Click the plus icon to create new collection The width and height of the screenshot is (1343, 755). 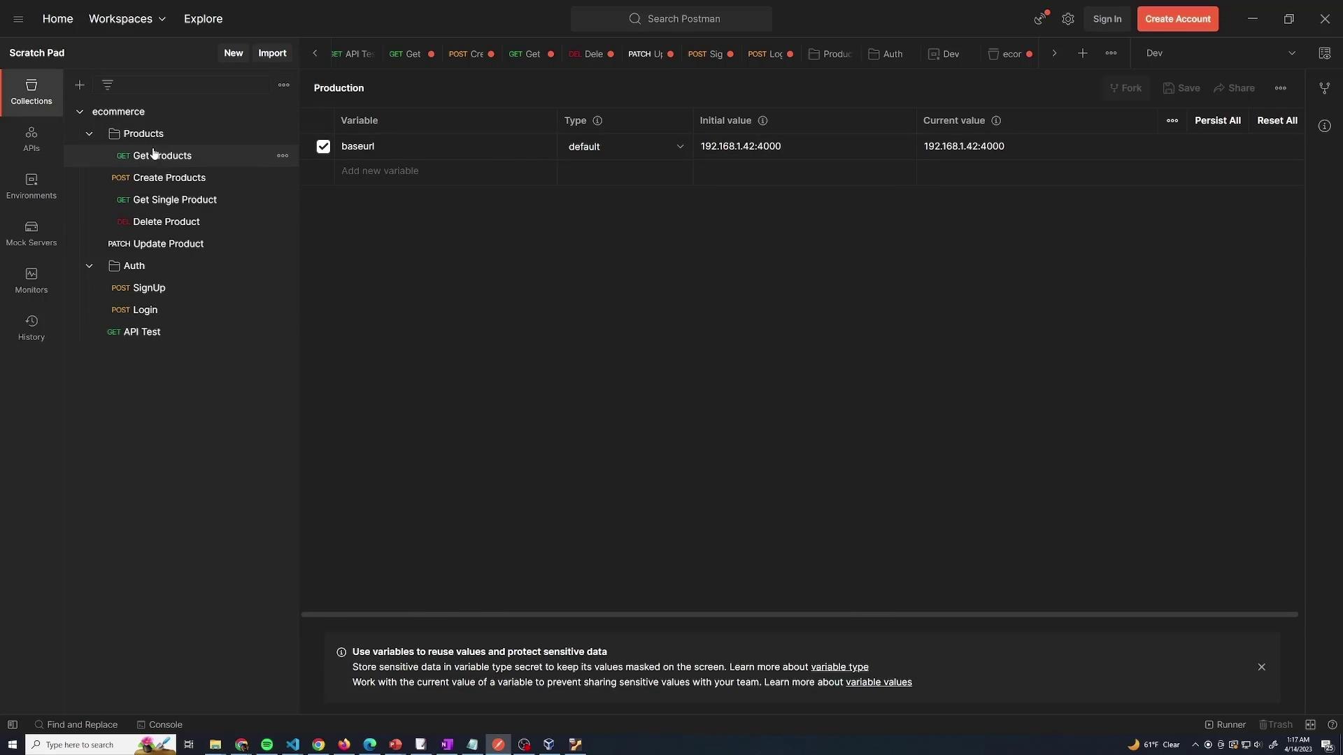tap(80, 85)
